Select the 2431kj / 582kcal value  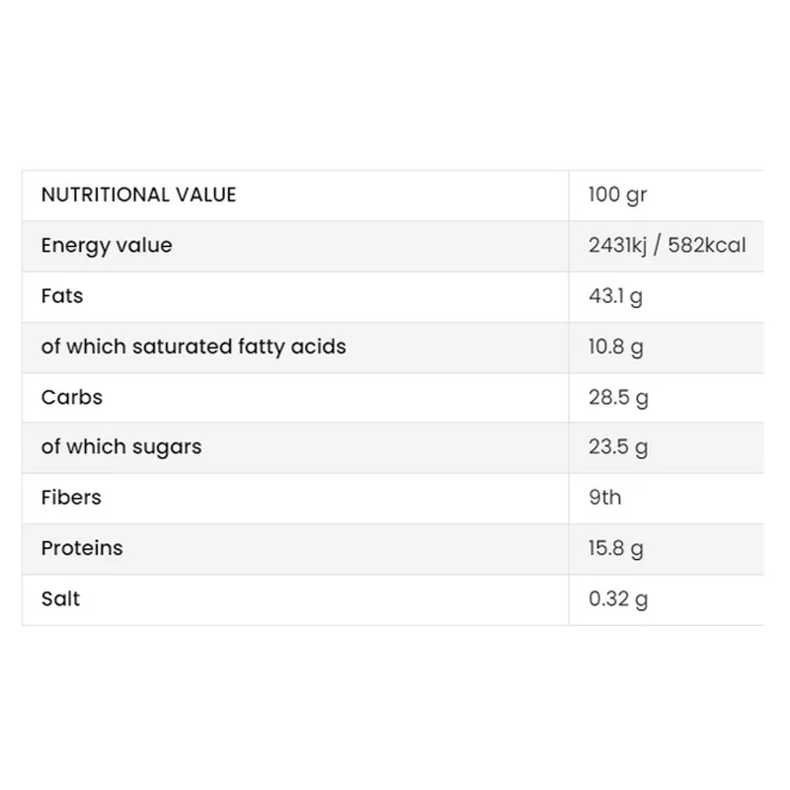pos(668,245)
